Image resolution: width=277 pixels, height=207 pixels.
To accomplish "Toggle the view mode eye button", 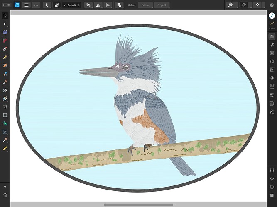I will pos(244,5).
